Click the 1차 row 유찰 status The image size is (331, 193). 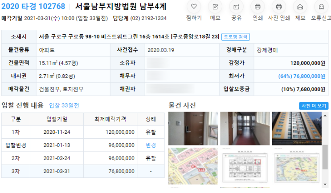pos(151,132)
